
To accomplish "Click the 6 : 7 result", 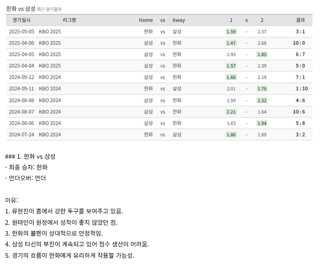I will [x=301, y=55].
